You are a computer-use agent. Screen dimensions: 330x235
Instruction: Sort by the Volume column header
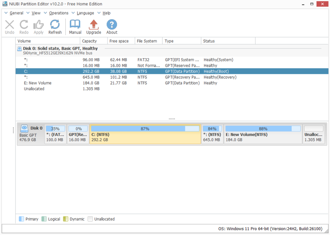click(48, 41)
